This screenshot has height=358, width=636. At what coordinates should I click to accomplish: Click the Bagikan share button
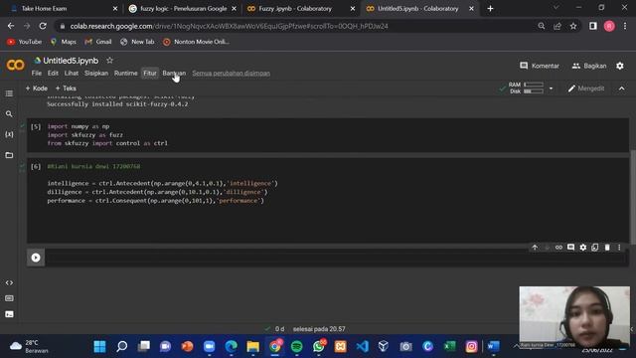click(589, 66)
